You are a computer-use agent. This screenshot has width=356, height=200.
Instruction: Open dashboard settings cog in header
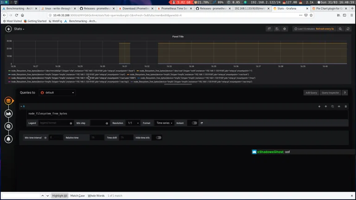pyautogui.click(x=285, y=29)
